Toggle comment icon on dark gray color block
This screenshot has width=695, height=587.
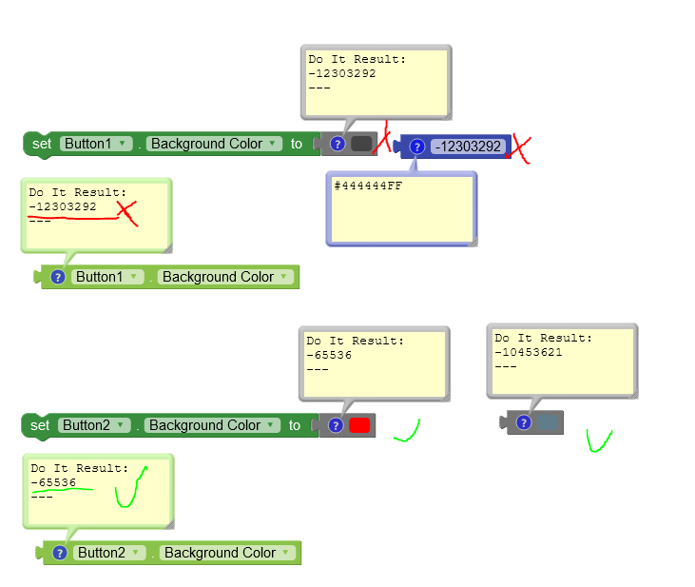338,144
